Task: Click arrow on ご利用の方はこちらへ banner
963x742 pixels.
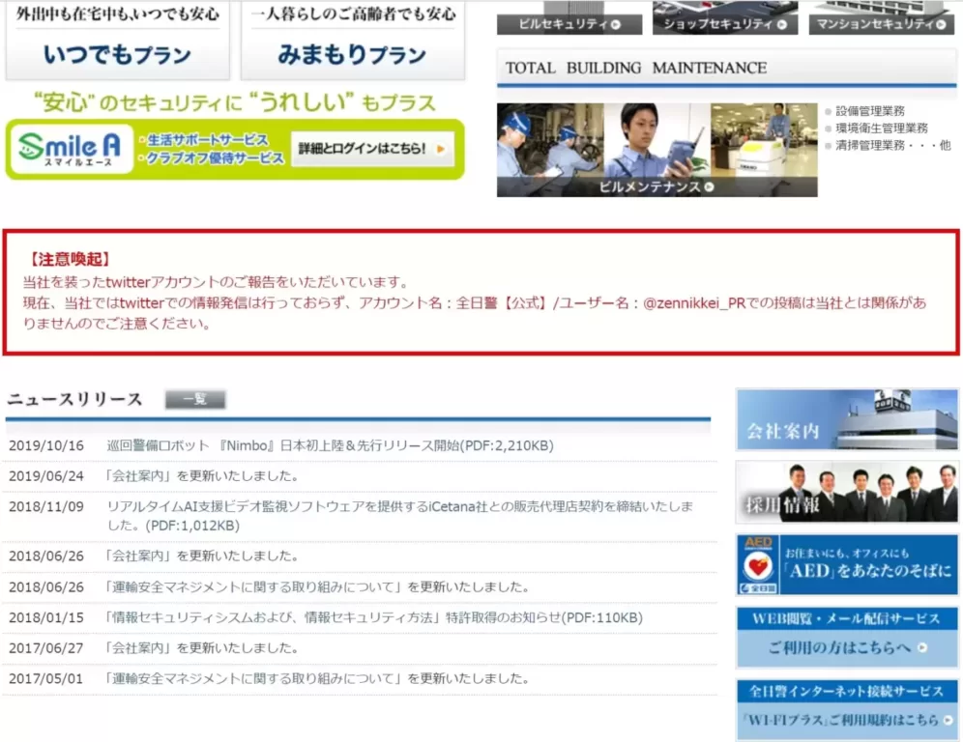Action: (922, 648)
